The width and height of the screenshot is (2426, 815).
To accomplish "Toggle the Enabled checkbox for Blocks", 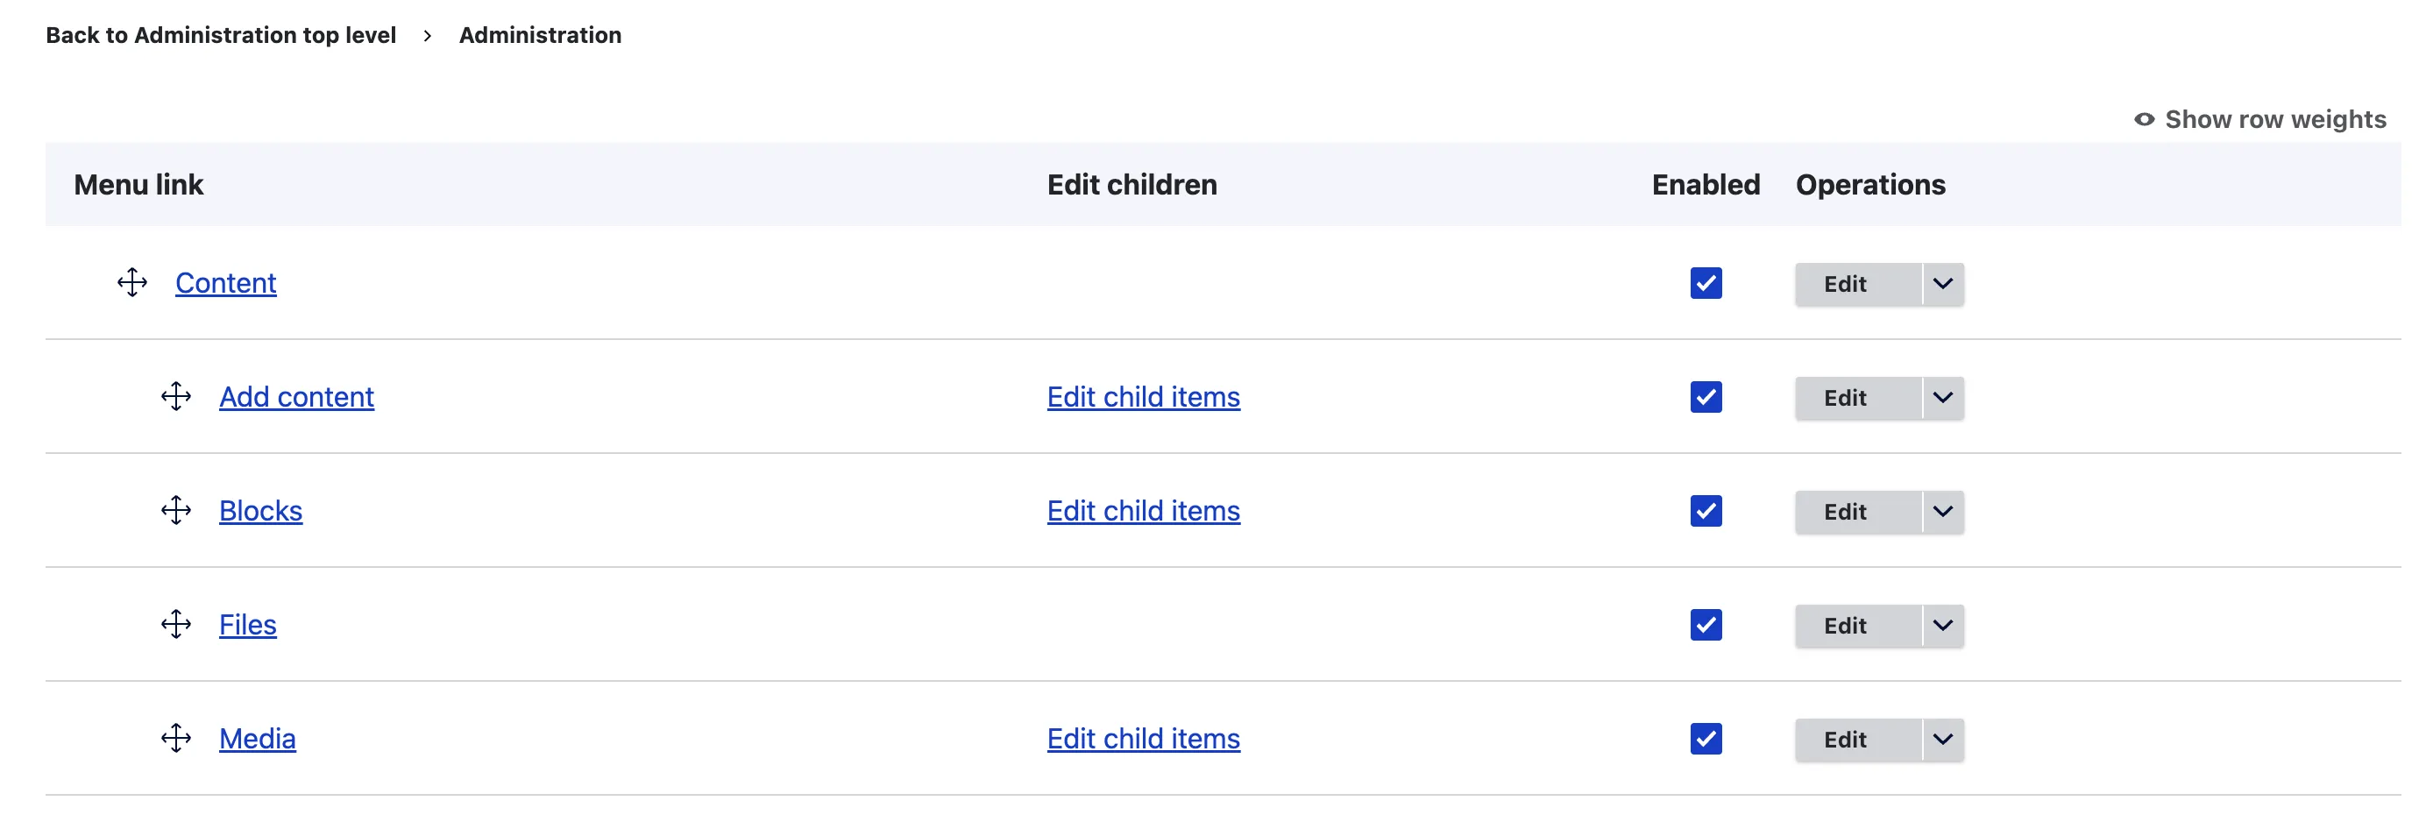I will (x=1706, y=511).
